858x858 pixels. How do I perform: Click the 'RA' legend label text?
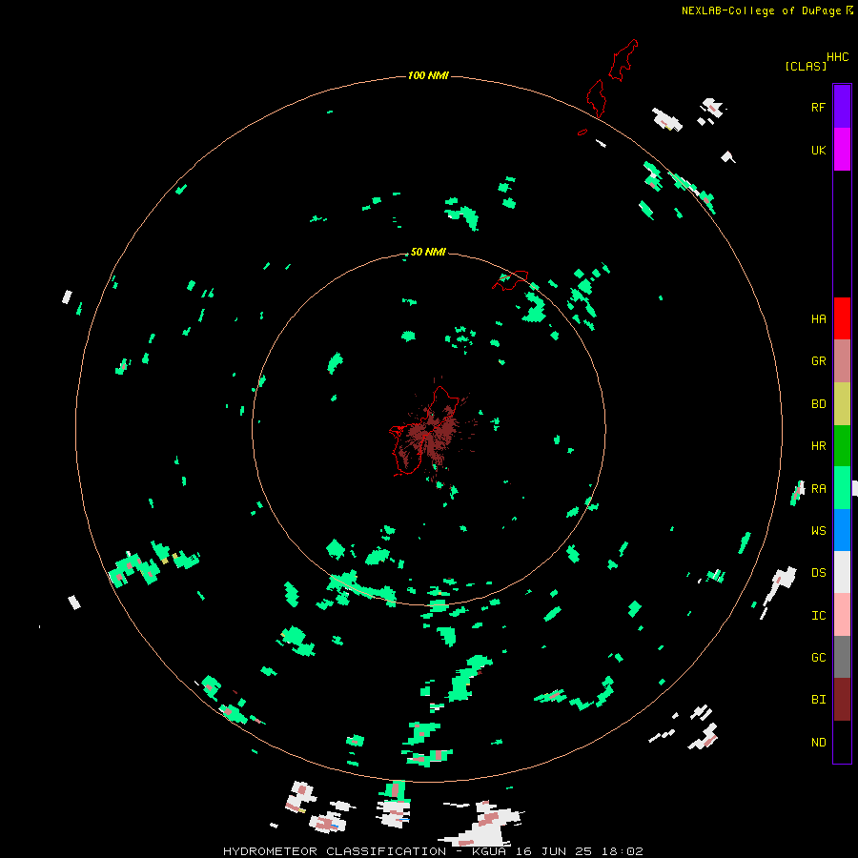(x=818, y=489)
